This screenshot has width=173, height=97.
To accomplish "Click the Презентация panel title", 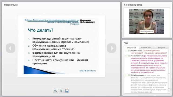I will point(11,5).
